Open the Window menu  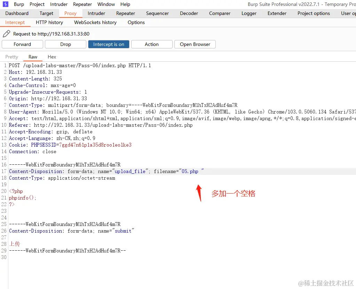[x=106, y=4]
